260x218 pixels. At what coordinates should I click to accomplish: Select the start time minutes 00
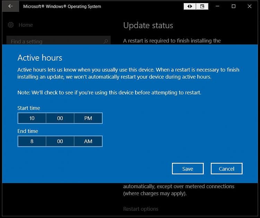coord(60,118)
